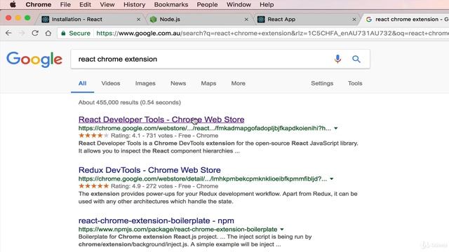Click the React favicon on the Installation tab
Screen dimensions: 449x252
pos(45,19)
